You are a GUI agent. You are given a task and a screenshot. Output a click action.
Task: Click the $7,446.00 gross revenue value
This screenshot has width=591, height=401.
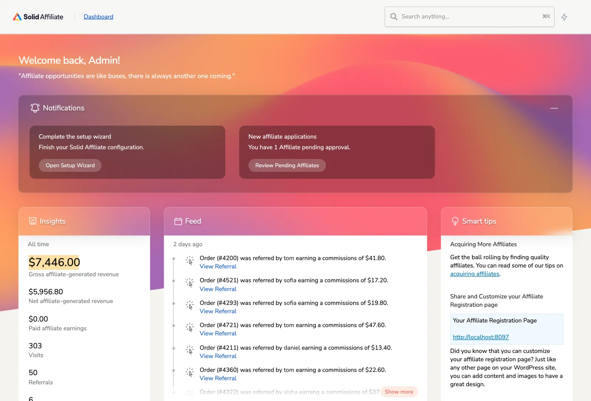tap(54, 262)
